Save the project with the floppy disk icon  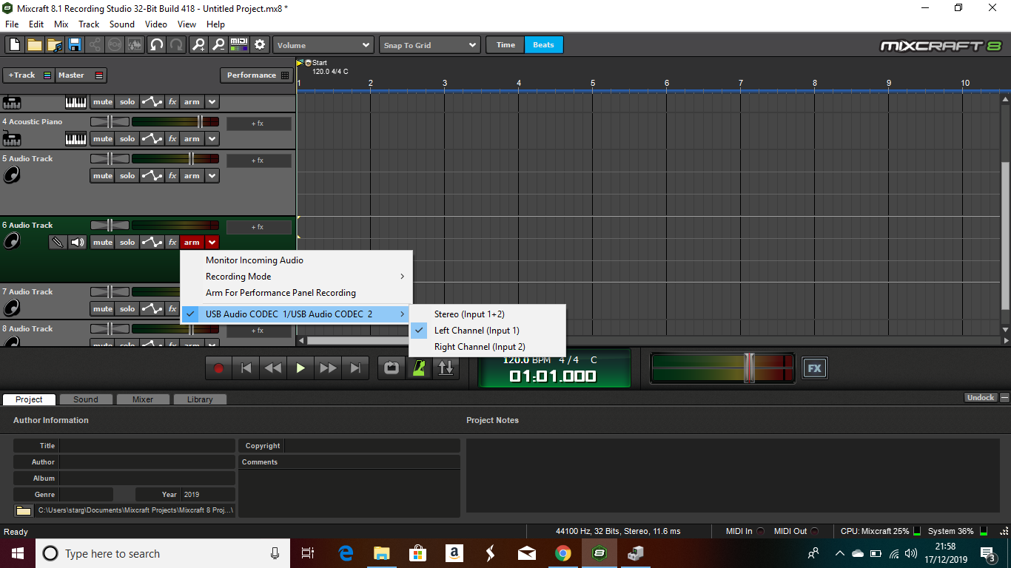click(x=75, y=45)
